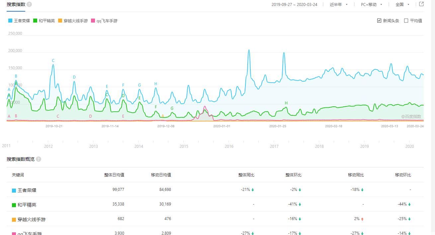Click the 整体同比 column header
Screen dimensions: 435x235
point(246,175)
